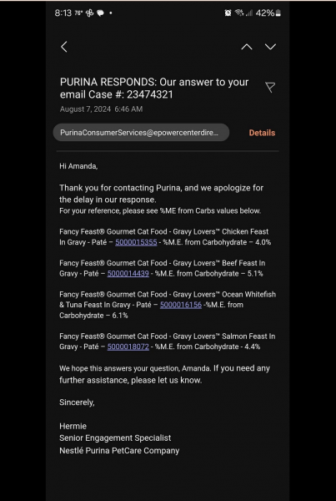
Task: Open product link 5000015355
Action: pyautogui.click(x=136, y=242)
